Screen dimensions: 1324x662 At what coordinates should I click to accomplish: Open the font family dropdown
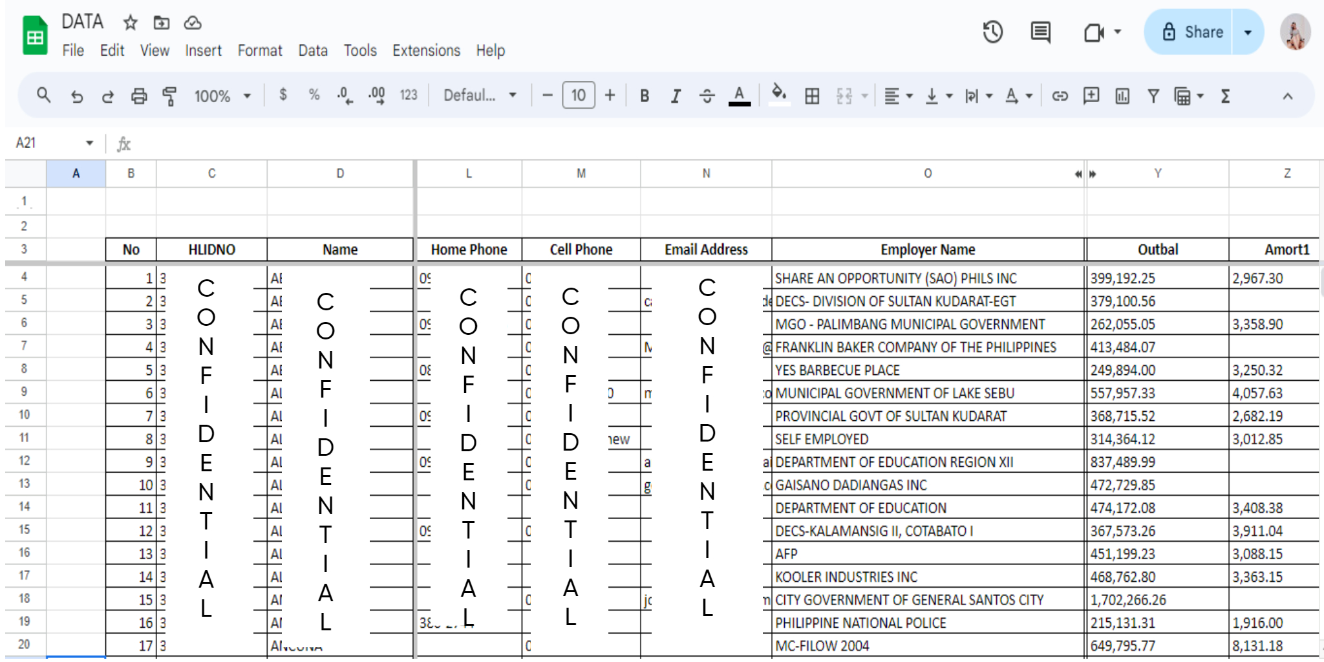pos(480,96)
